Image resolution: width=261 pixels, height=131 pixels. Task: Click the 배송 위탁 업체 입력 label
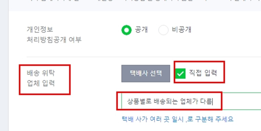[x=41, y=78]
